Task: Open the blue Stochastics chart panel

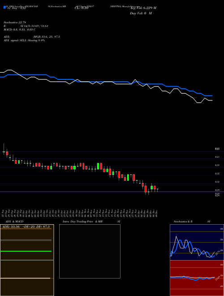Action: [x=197, y=242]
